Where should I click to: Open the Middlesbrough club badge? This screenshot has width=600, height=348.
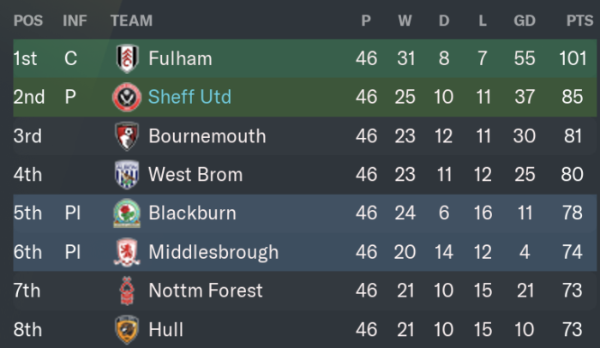click(127, 252)
